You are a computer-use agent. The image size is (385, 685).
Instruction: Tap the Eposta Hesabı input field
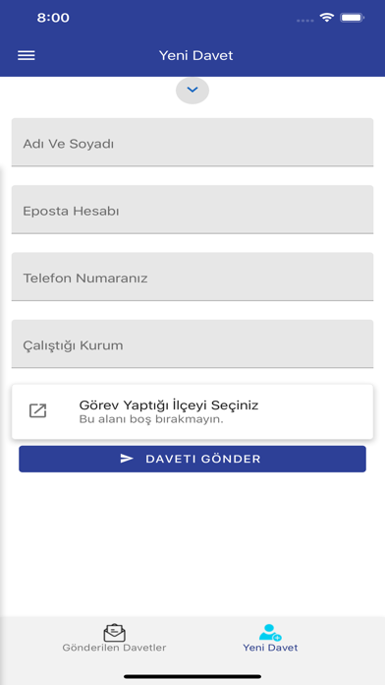coord(192,210)
